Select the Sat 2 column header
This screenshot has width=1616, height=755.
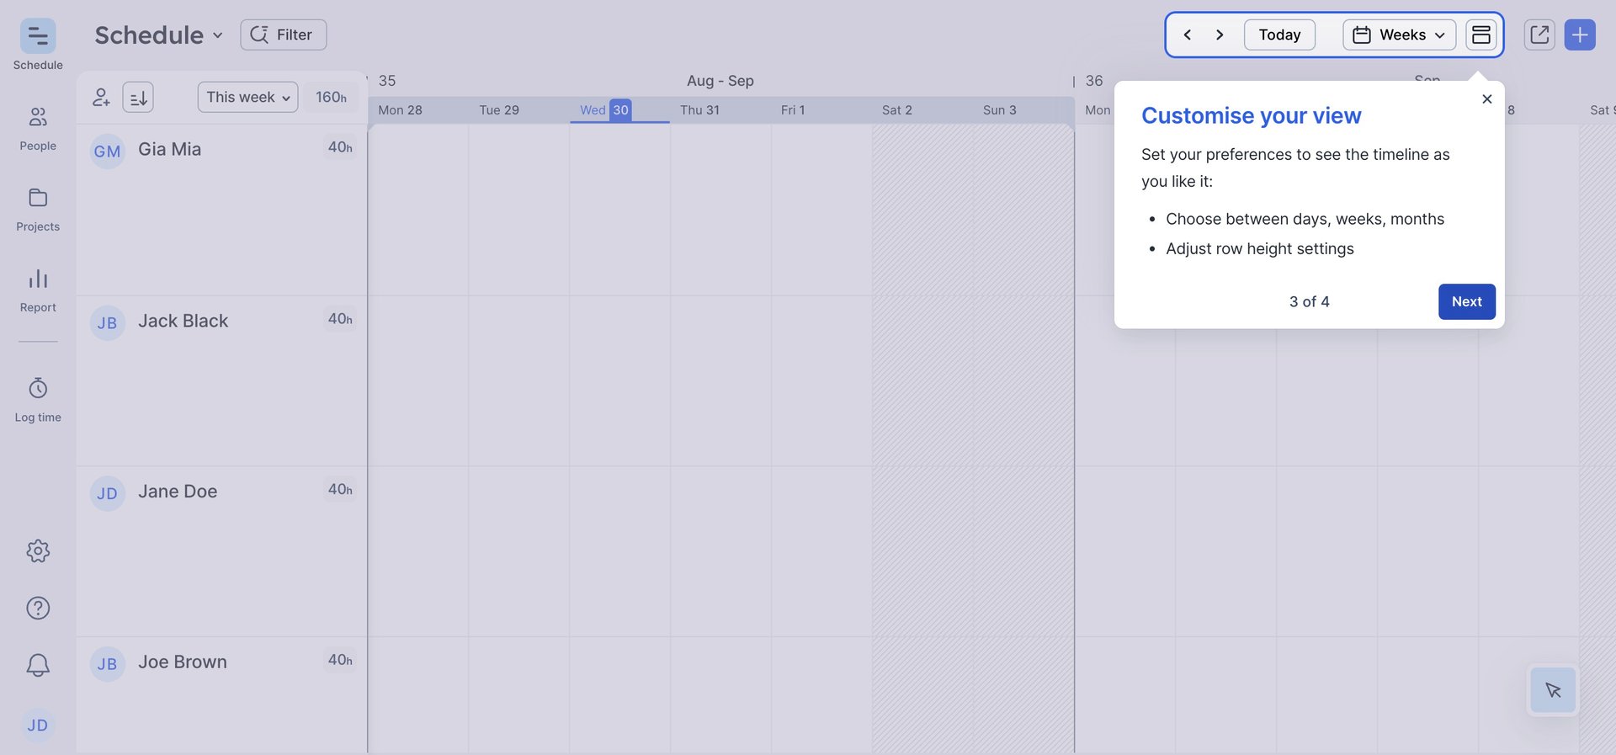[897, 110]
